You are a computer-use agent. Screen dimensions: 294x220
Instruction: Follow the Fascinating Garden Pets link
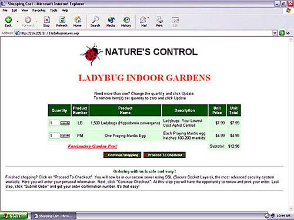click(92, 146)
